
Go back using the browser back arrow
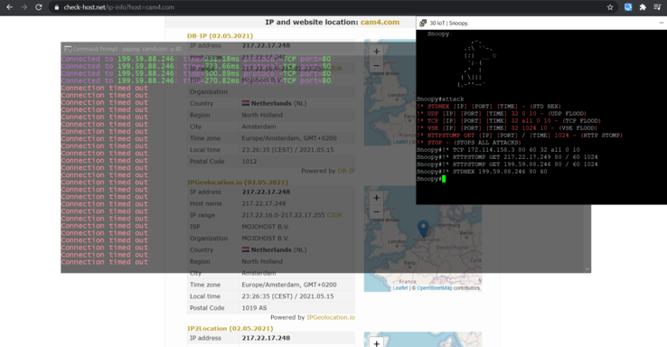[9, 7]
